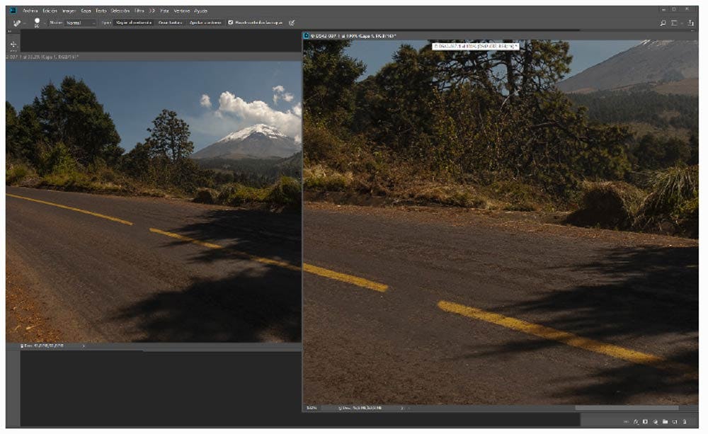708x434 pixels.
Task: Click the Spot Healing Brush tool preset icon
Action: coord(15,23)
